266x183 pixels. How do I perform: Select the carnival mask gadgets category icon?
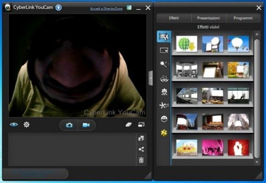pos(164,78)
